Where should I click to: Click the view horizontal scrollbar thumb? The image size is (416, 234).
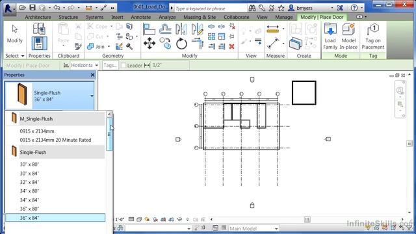point(307,220)
